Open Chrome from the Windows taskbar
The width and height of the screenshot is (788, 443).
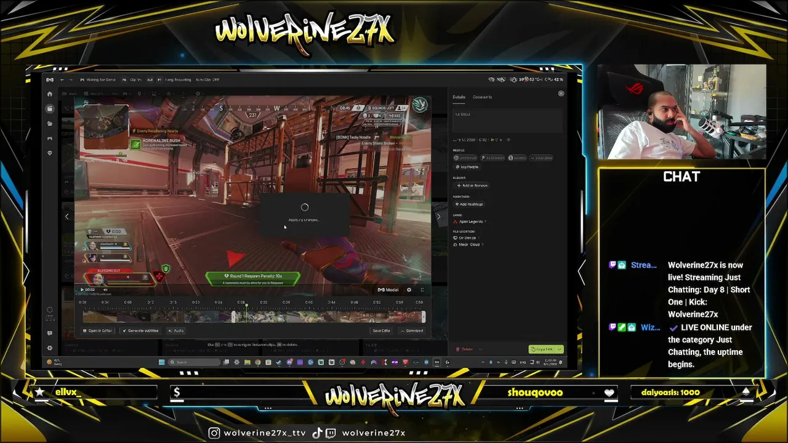[258, 362]
